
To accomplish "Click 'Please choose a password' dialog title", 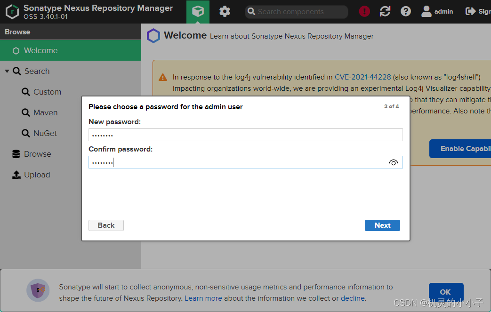I will pos(166,107).
